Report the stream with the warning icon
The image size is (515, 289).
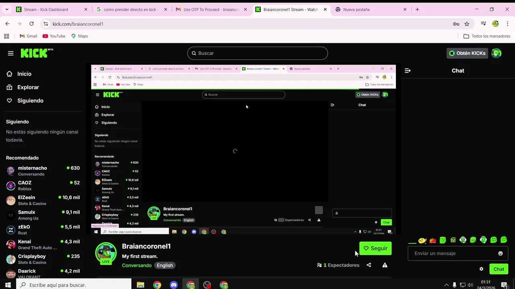[385, 265]
